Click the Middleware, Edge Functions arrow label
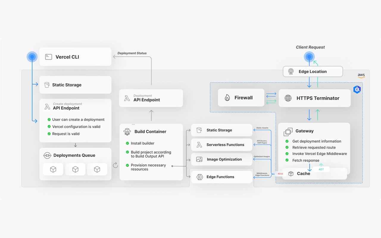The height and width of the screenshot is (238, 381). tap(262, 174)
